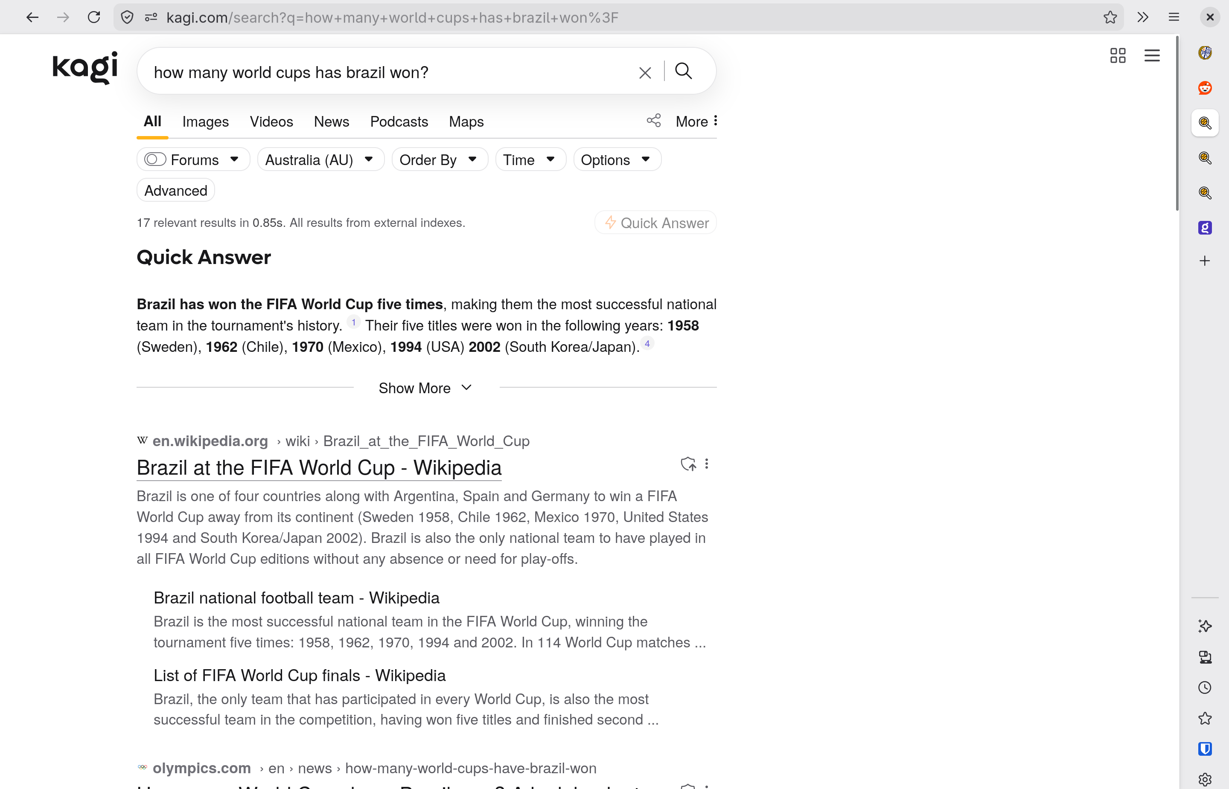Open the Options dropdown

(x=617, y=160)
